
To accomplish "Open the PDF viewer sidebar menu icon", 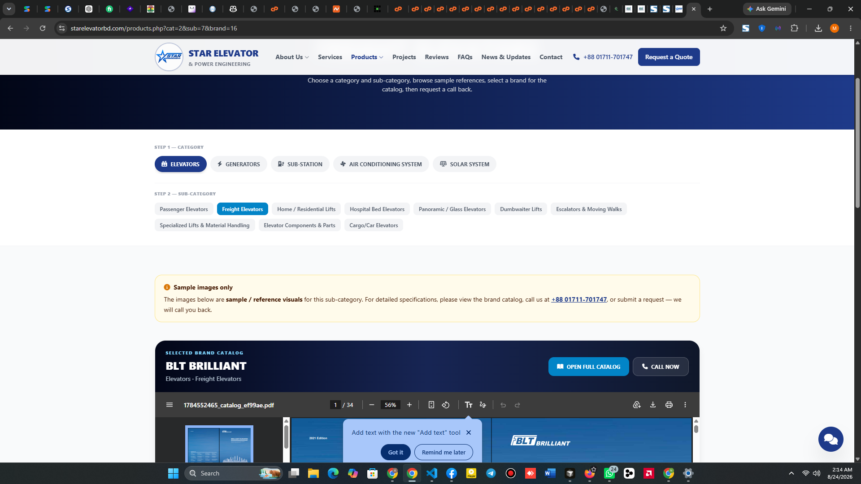I will pos(169,405).
